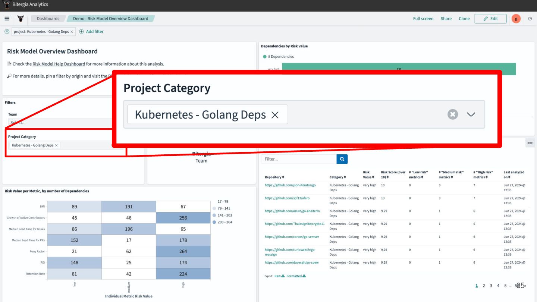
Task: Sort by Last analyzed on column
Action: [x=514, y=174]
